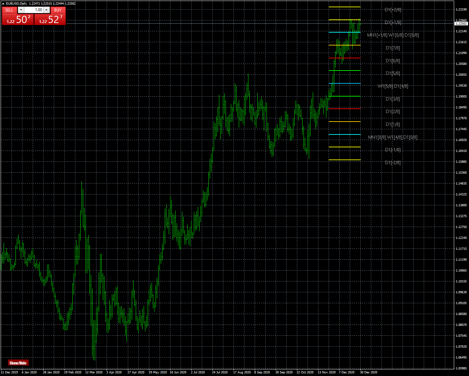Click the 1.12240 price axis label
The image size is (469, 376).
[x=461, y=238]
